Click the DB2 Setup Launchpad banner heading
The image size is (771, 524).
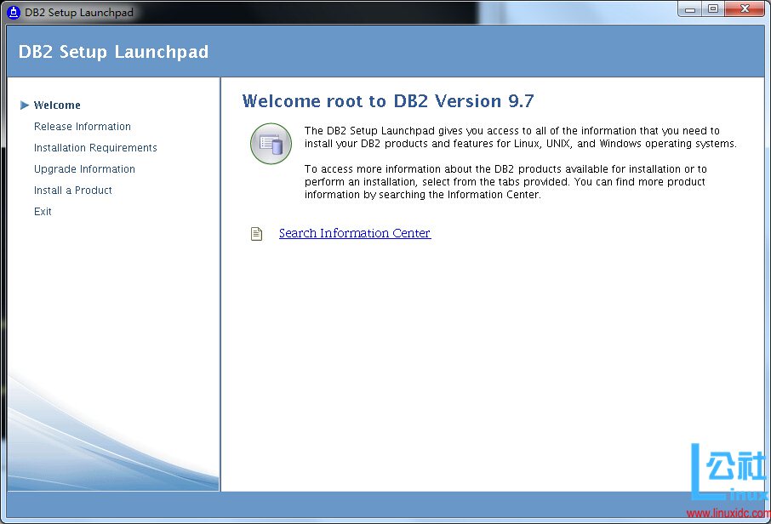click(113, 52)
